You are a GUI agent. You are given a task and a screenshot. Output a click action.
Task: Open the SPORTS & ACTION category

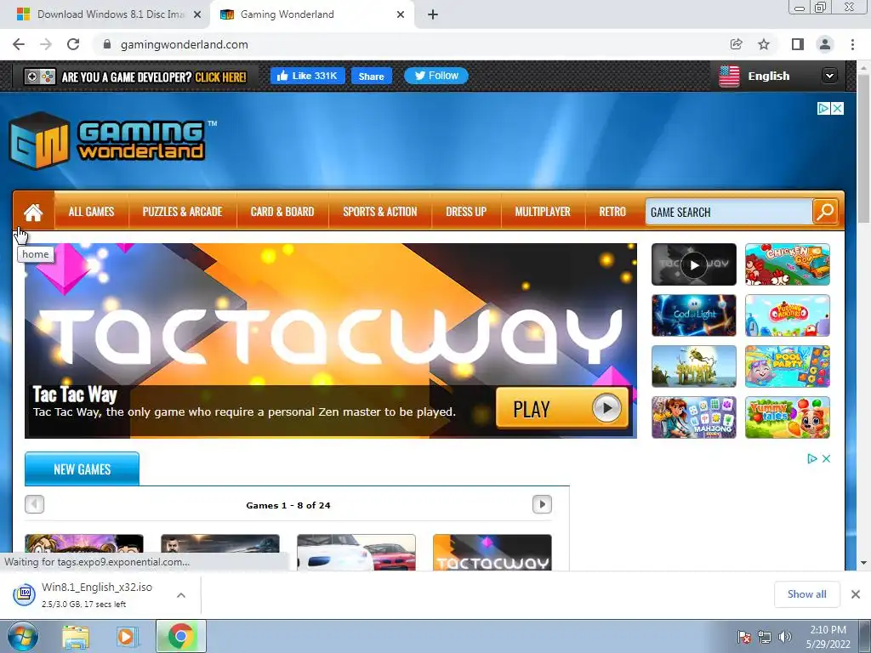pos(380,212)
